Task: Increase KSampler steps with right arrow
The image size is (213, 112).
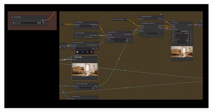Action: click(x=190, y=35)
